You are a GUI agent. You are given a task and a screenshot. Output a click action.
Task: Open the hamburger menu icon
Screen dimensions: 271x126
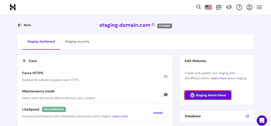[x=259, y=7]
